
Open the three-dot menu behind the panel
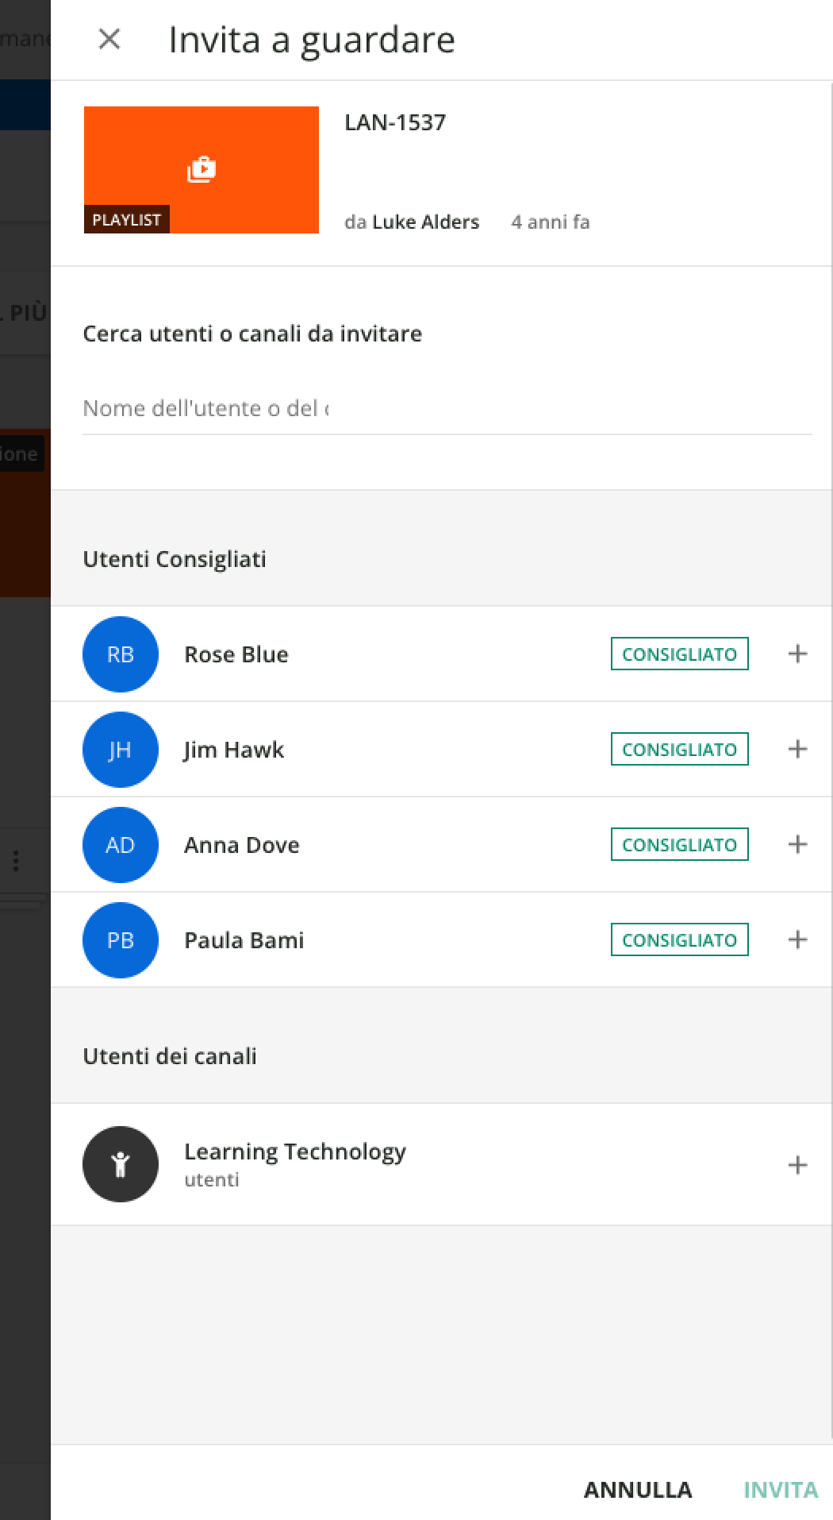point(16,861)
